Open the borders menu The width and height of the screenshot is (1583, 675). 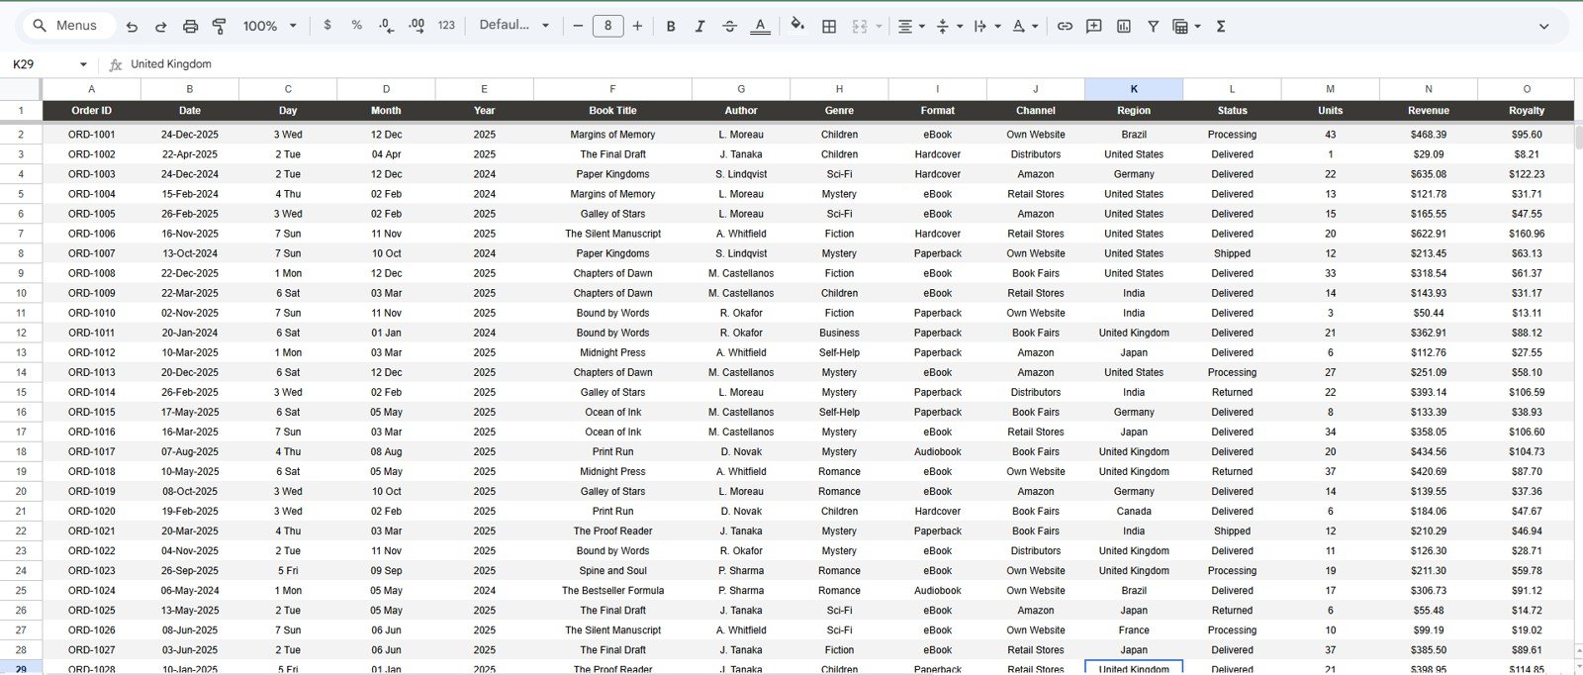(x=829, y=26)
